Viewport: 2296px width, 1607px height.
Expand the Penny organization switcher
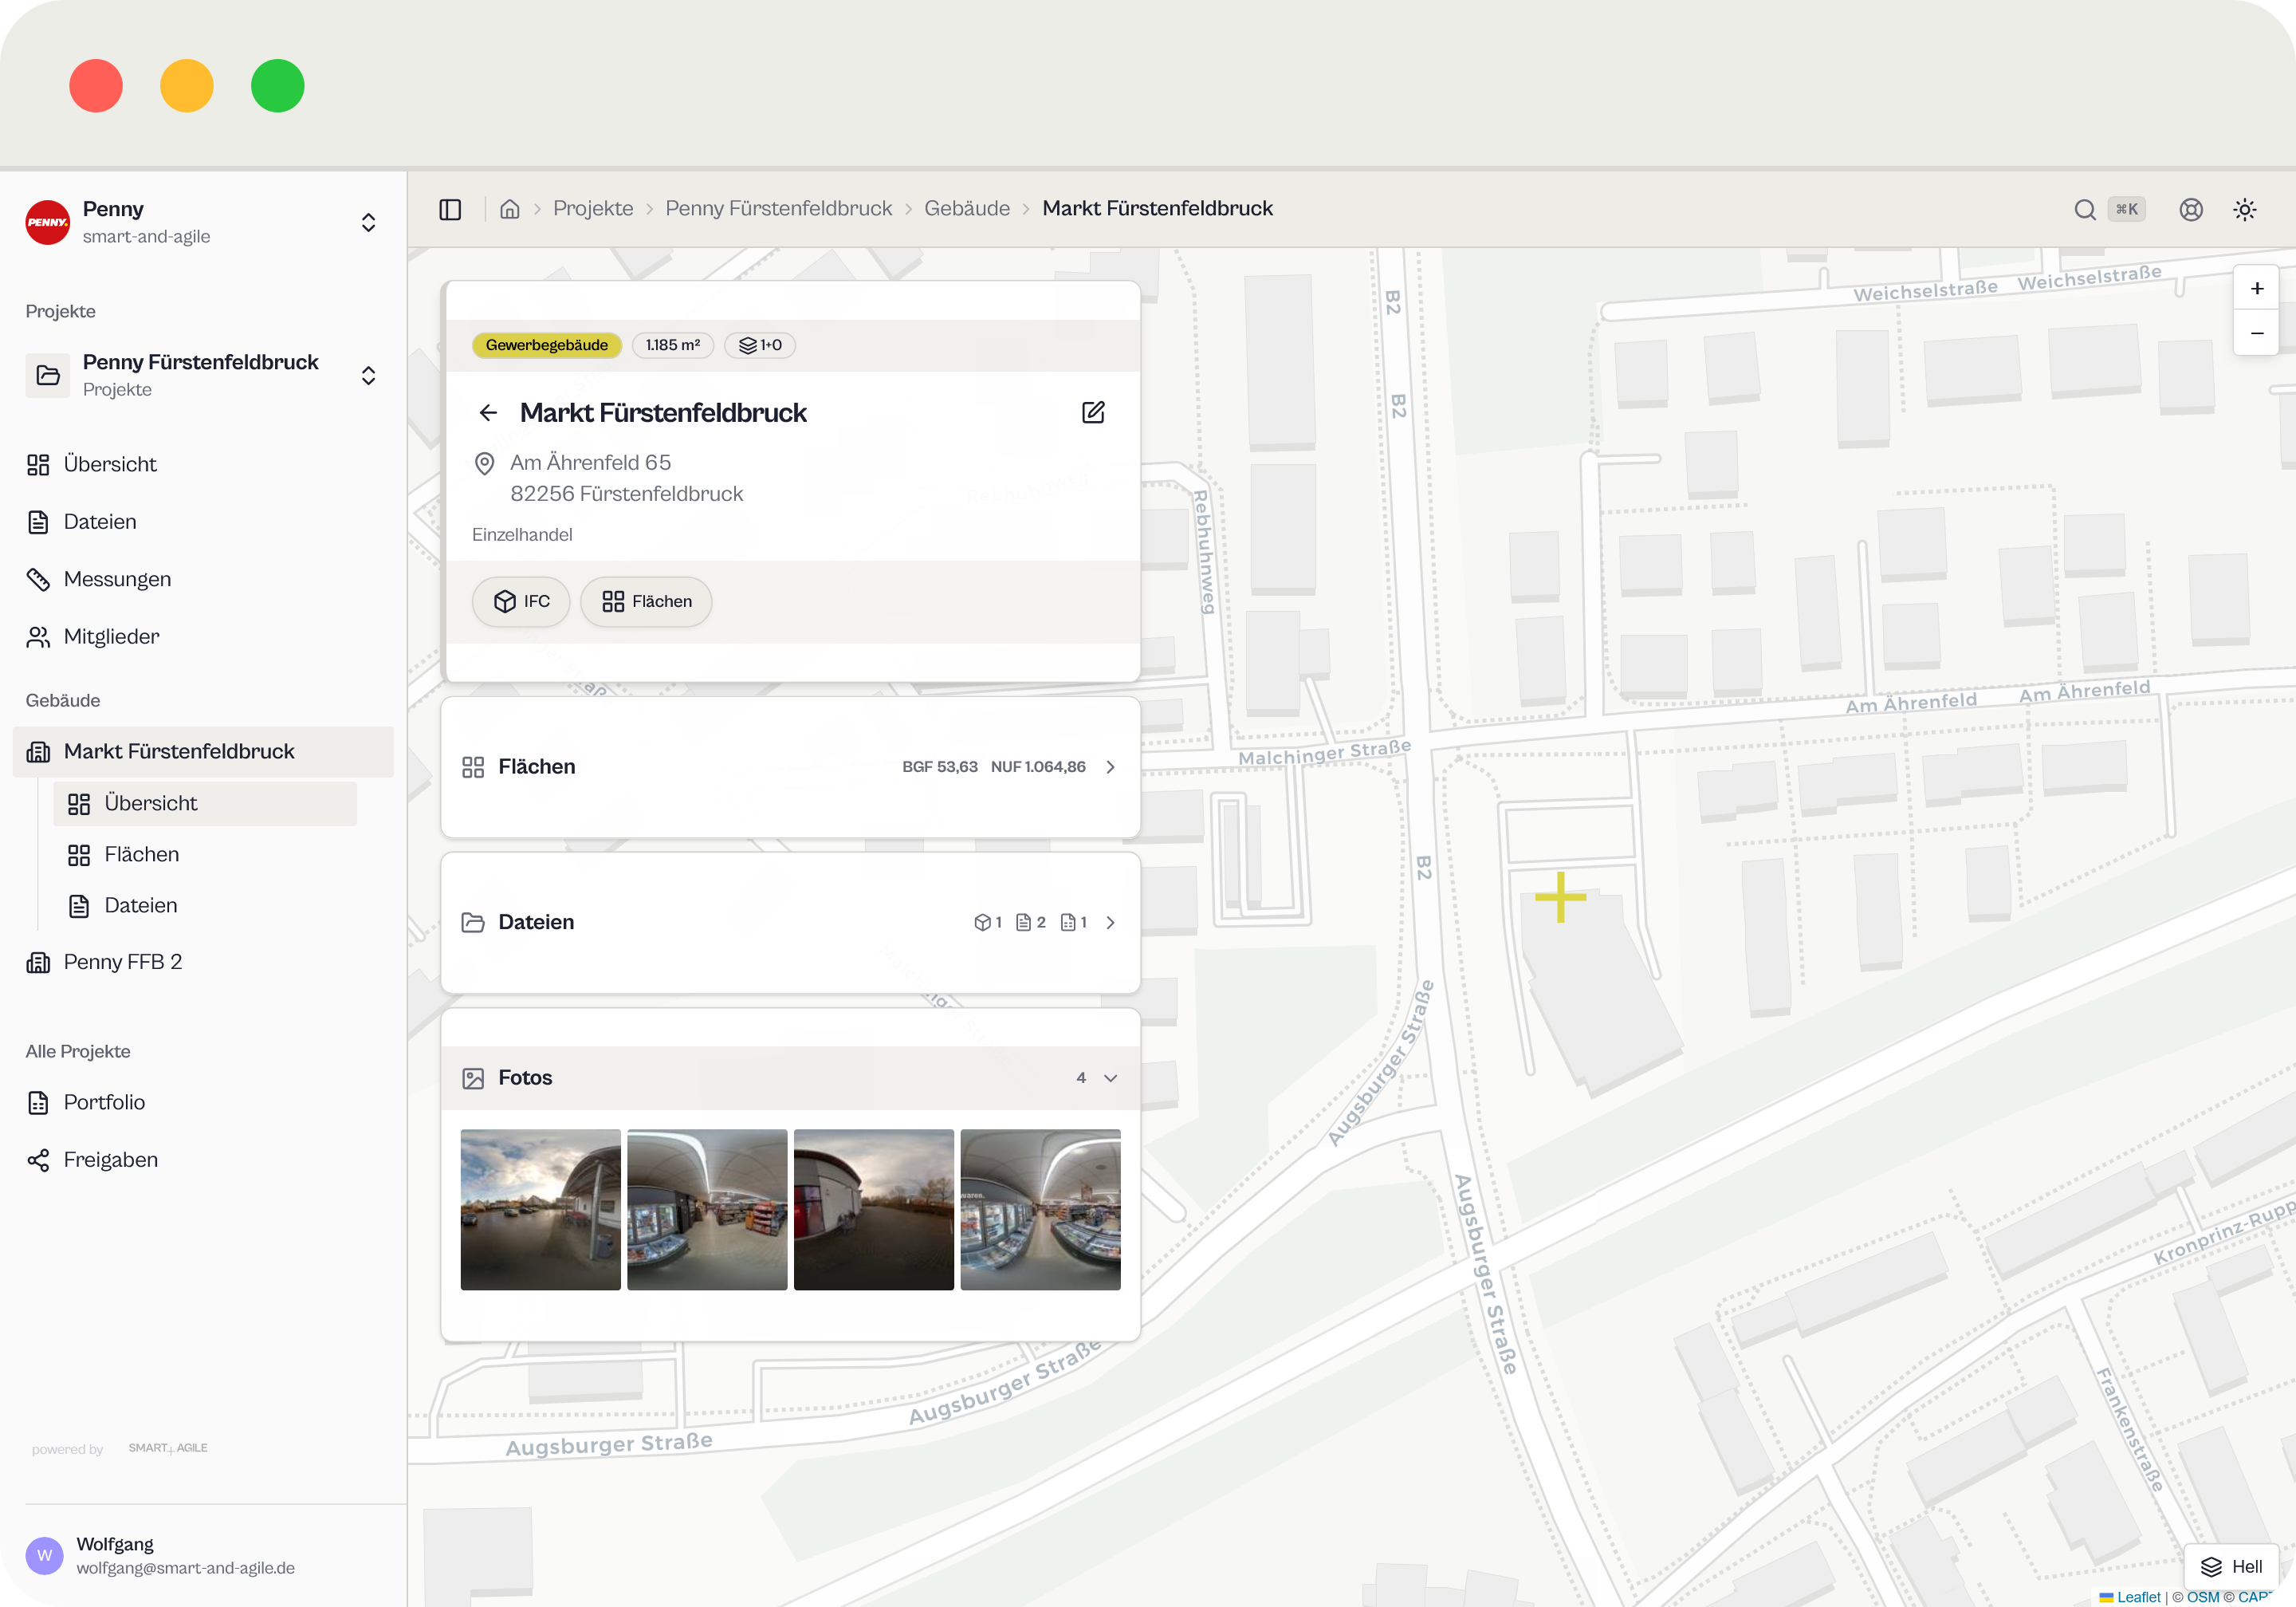coord(368,223)
